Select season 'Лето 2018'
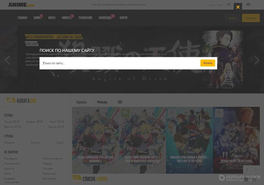 (x=56, y=122)
